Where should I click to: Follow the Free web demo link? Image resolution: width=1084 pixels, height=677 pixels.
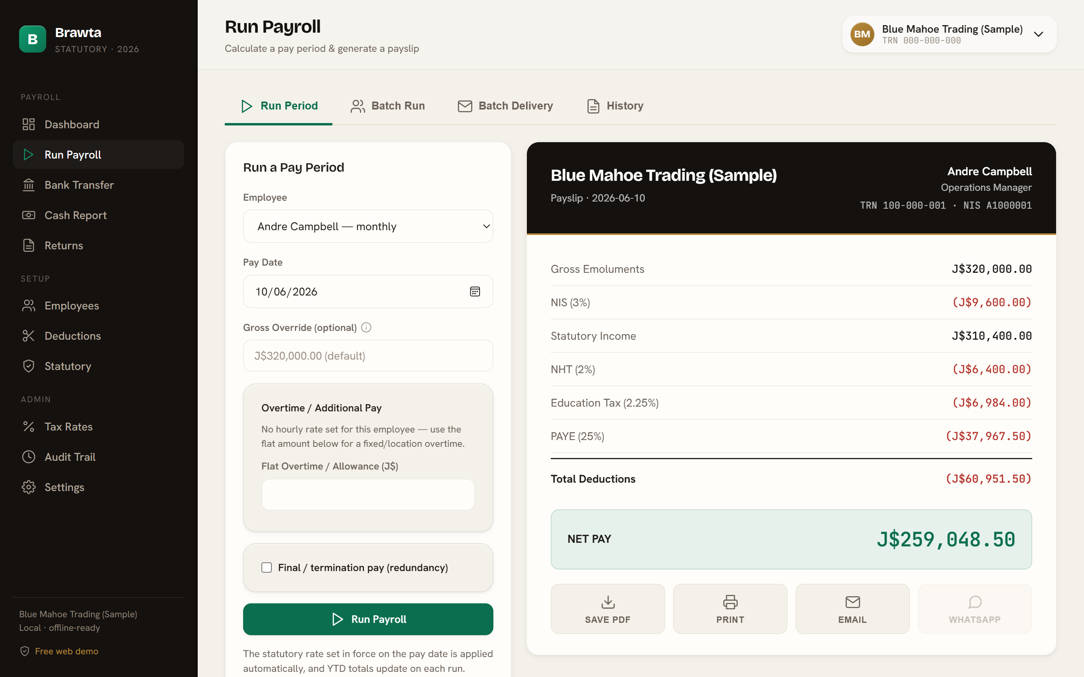[66, 651]
